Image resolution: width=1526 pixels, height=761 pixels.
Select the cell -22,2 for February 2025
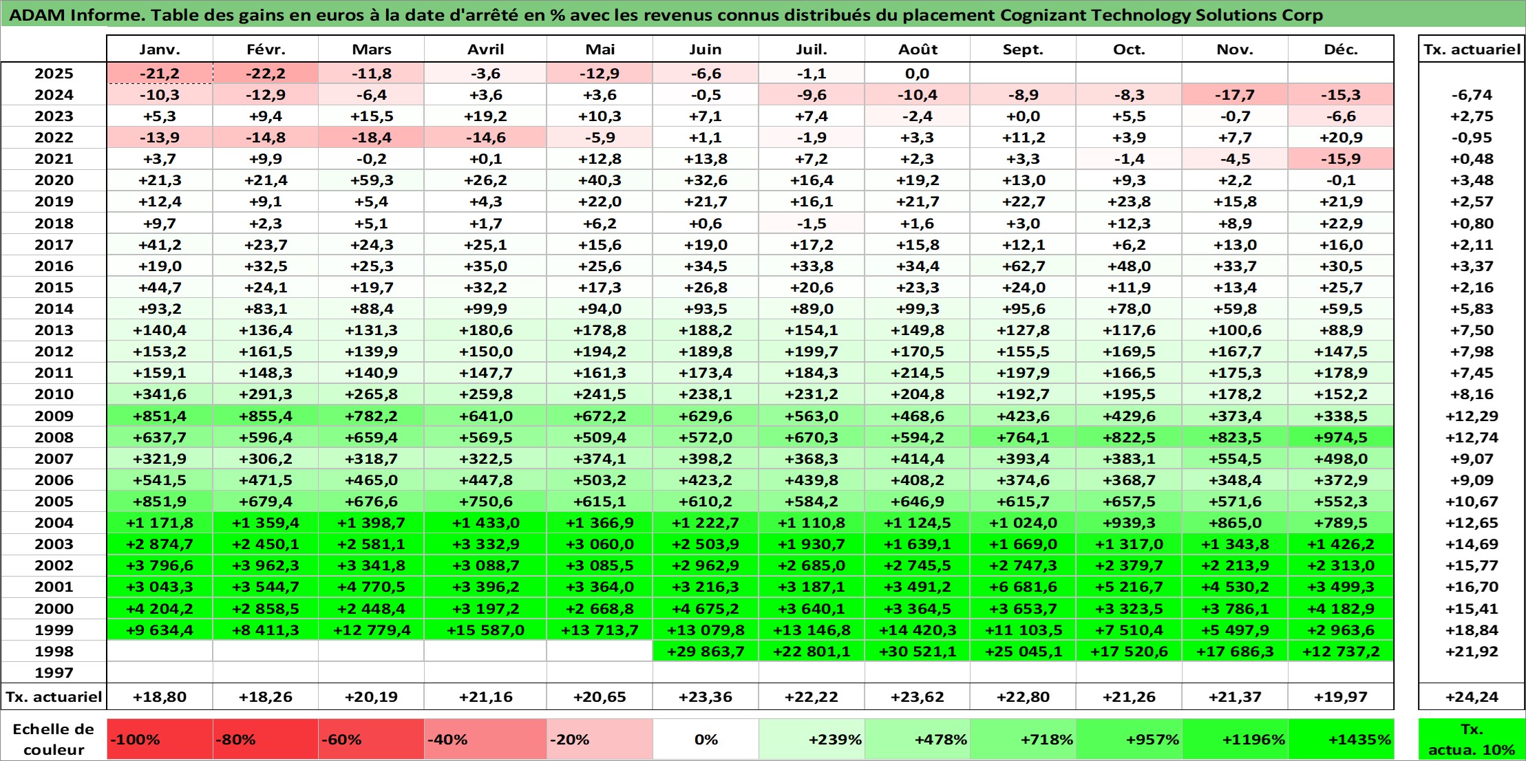[x=266, y=74]
